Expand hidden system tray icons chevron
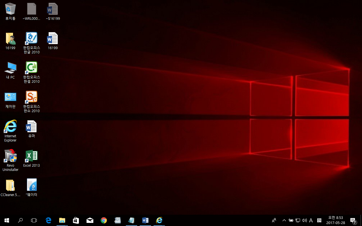 point(284,220)
